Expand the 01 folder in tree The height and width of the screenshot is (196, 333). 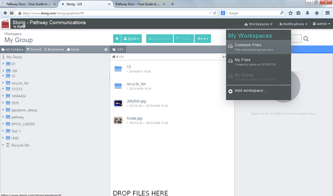point(3,63)
